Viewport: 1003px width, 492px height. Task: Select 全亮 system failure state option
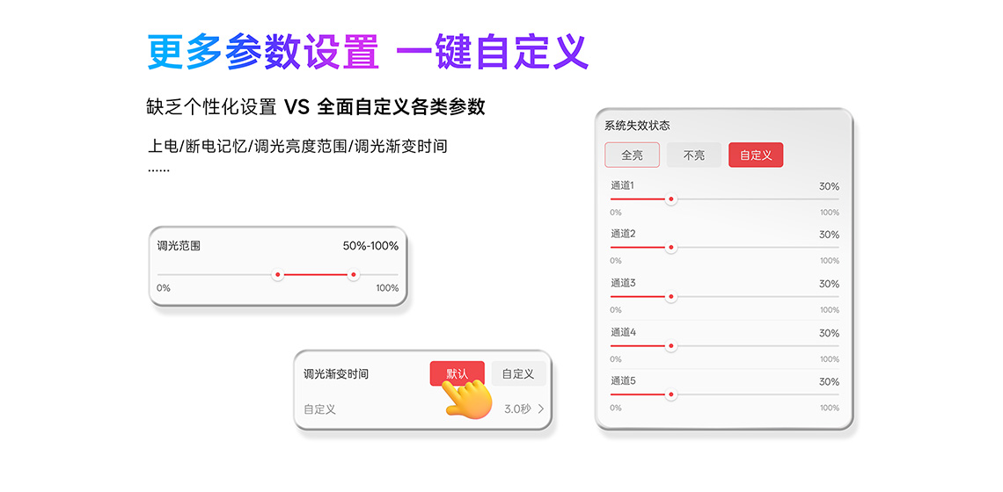(x=632, y=156)
